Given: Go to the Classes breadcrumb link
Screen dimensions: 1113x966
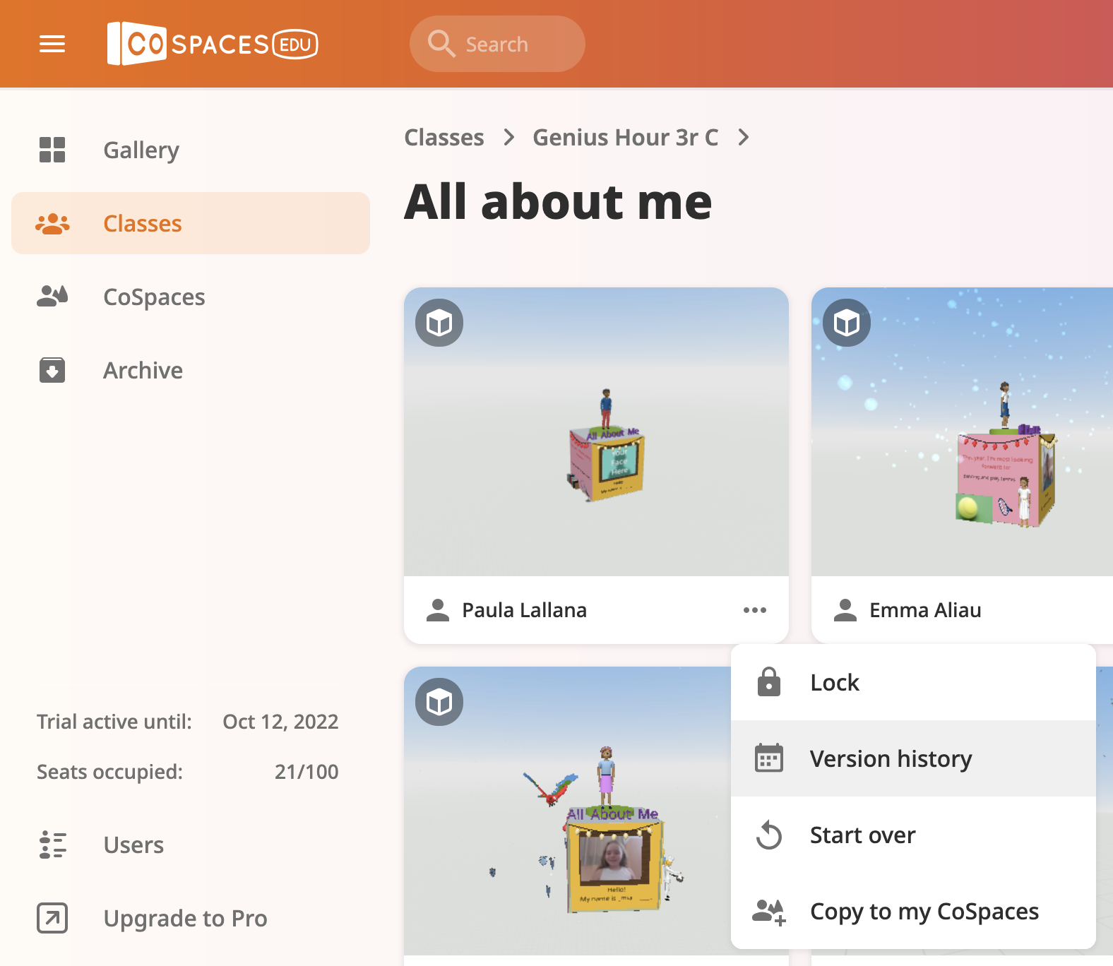Looking at the screenshot, I should pyautogui.click(x=444, y=137).
